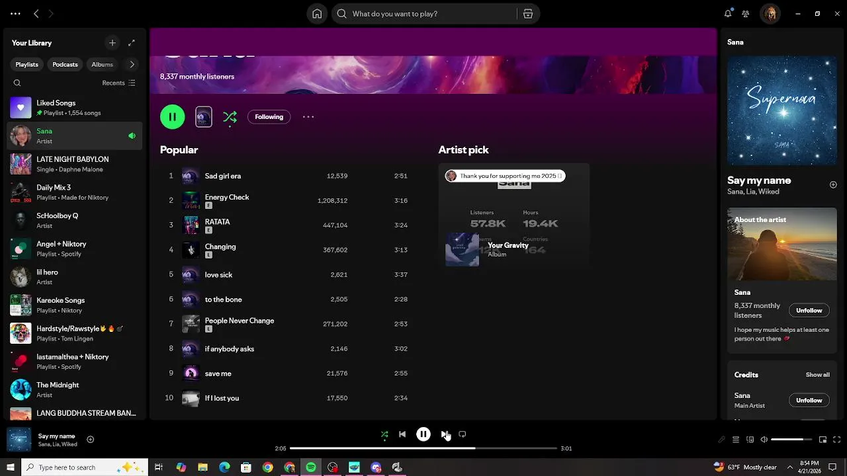Open Kareoke Songs playlist
The height and width of the screenshot is (476, 847).
pyautogui.click(x=74, y=305)
